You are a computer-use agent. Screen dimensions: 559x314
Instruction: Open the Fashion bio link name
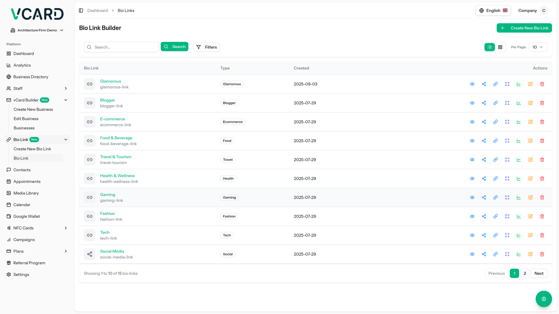107,214
